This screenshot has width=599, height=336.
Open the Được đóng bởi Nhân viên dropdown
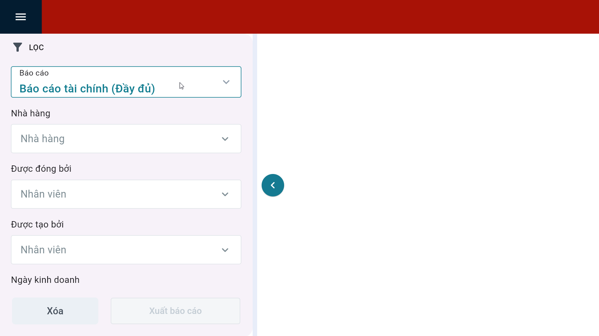126,194
